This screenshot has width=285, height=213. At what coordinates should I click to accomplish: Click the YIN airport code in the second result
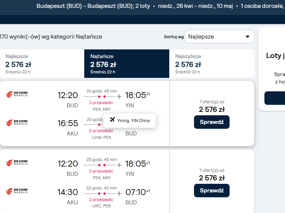[130, 174]
